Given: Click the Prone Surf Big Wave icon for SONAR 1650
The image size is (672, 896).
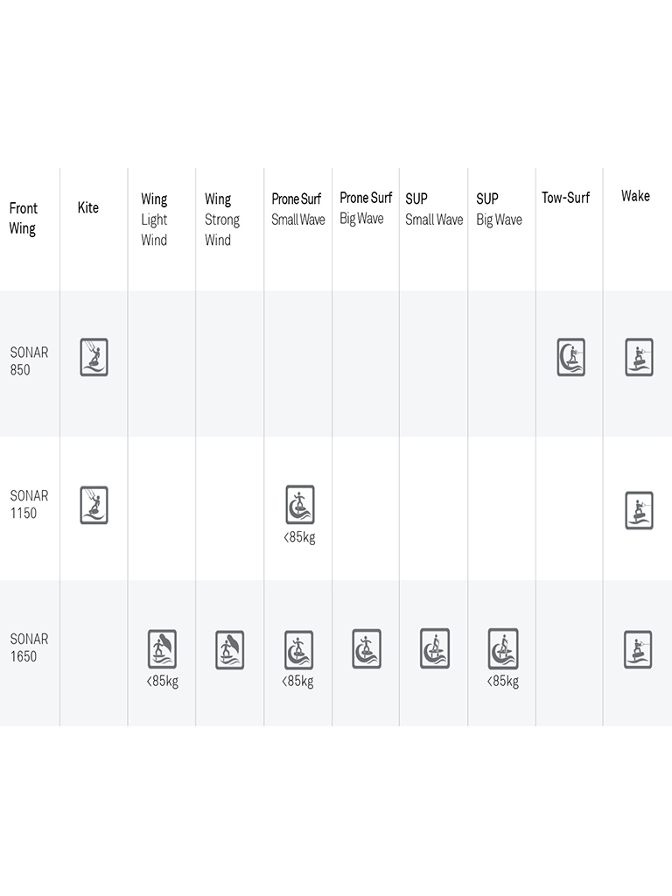Looking at the screenshot, I should (x=367, y=649).
